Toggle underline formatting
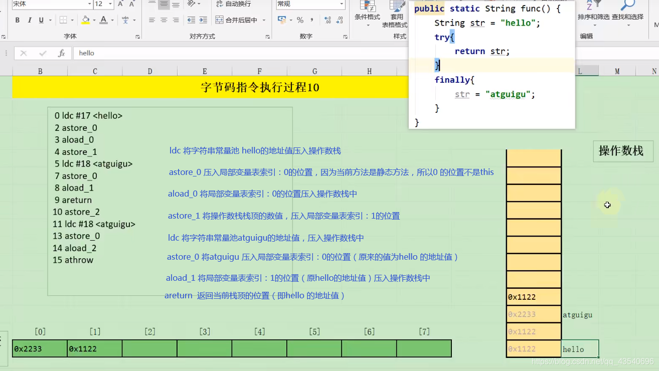 pyautogui.click(x=41, y=20)
